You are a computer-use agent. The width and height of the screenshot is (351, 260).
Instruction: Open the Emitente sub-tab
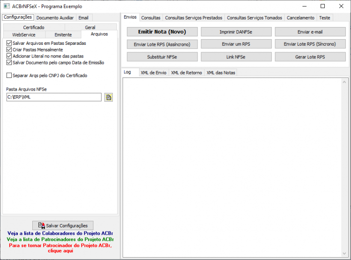(63, 35)
